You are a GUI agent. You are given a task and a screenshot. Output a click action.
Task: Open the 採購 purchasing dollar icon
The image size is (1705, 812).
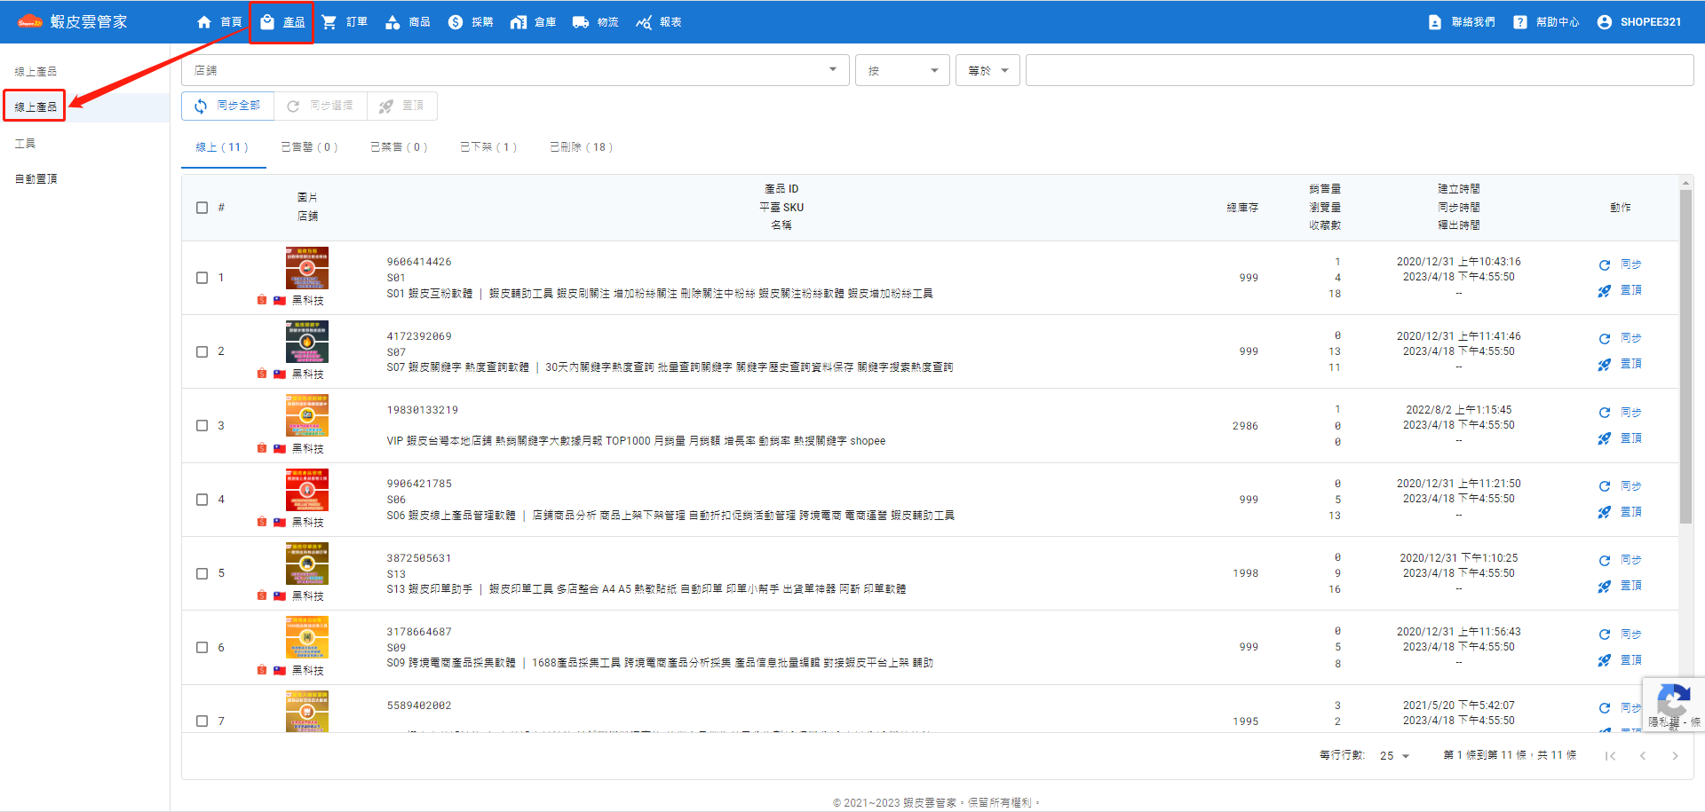(x=456, y=22)
